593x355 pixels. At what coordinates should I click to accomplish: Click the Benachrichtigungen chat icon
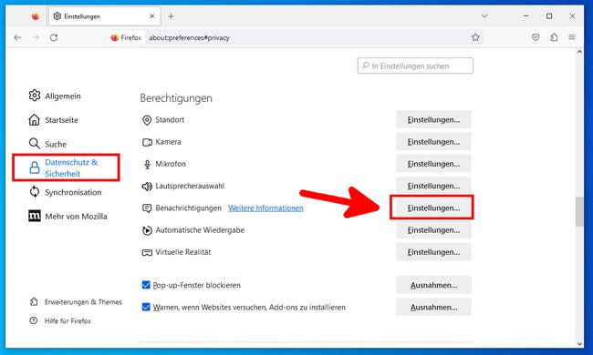tap(147, 208)
